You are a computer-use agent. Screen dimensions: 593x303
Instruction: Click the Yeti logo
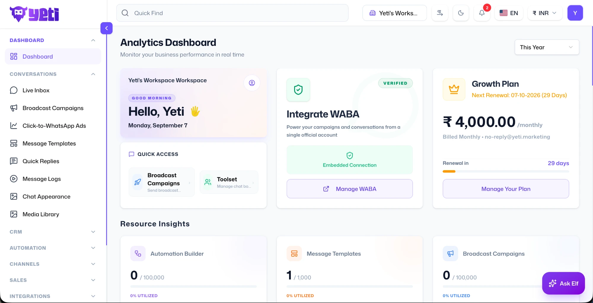[34, 14]
